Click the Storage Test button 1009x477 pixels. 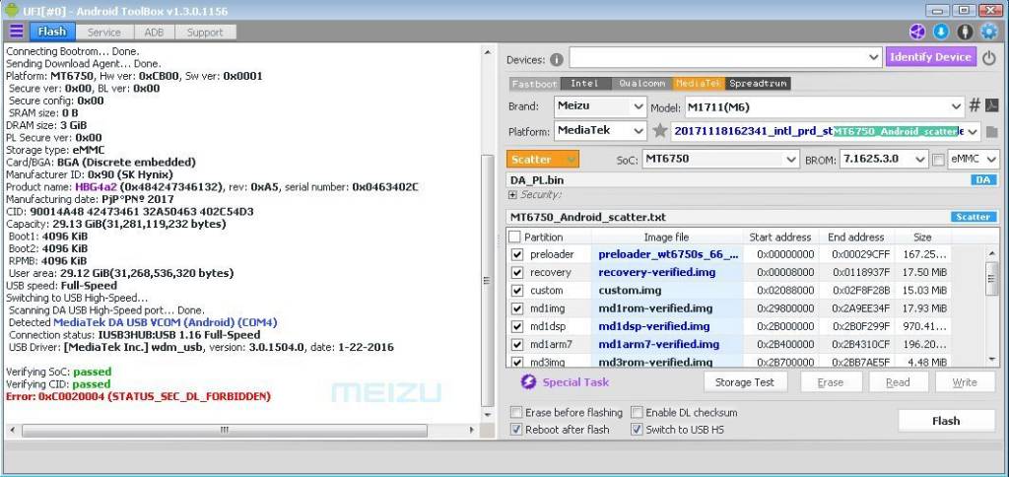click(745, 382)
